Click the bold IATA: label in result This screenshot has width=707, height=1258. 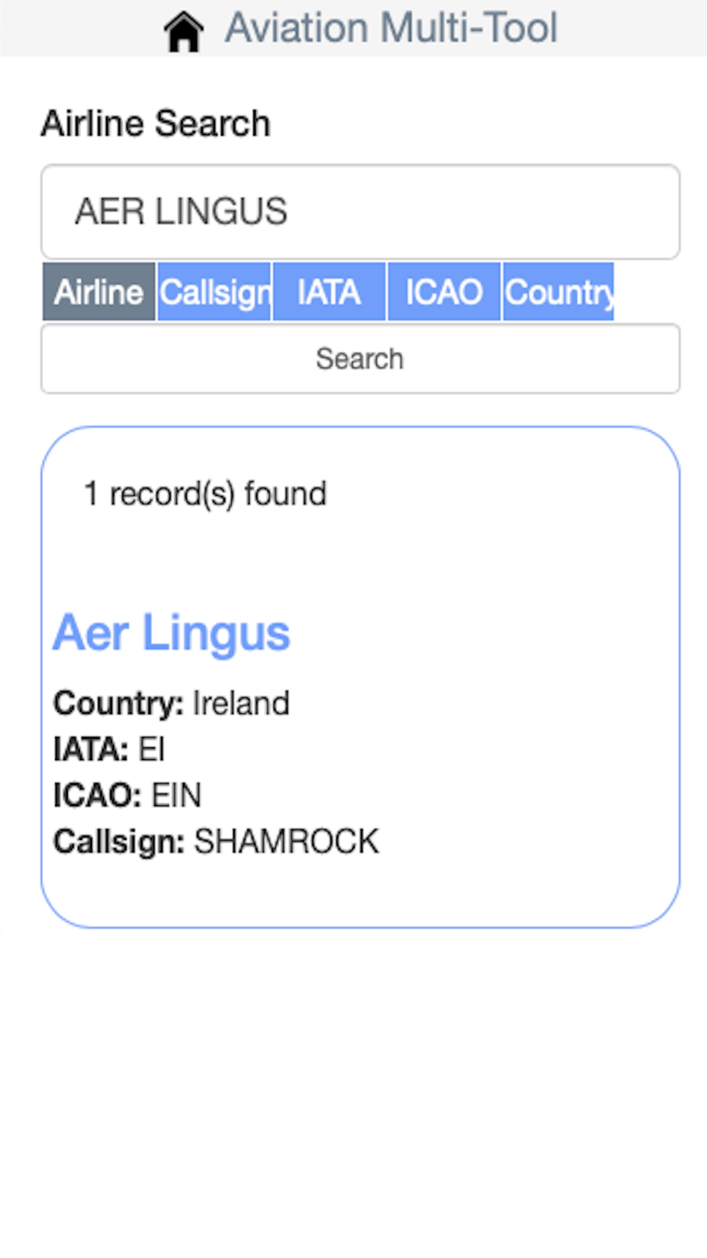point(90,749)
